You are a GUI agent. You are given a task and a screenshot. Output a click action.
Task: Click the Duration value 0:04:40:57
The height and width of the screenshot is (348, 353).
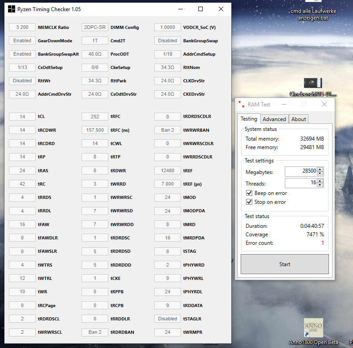point(312,226)
